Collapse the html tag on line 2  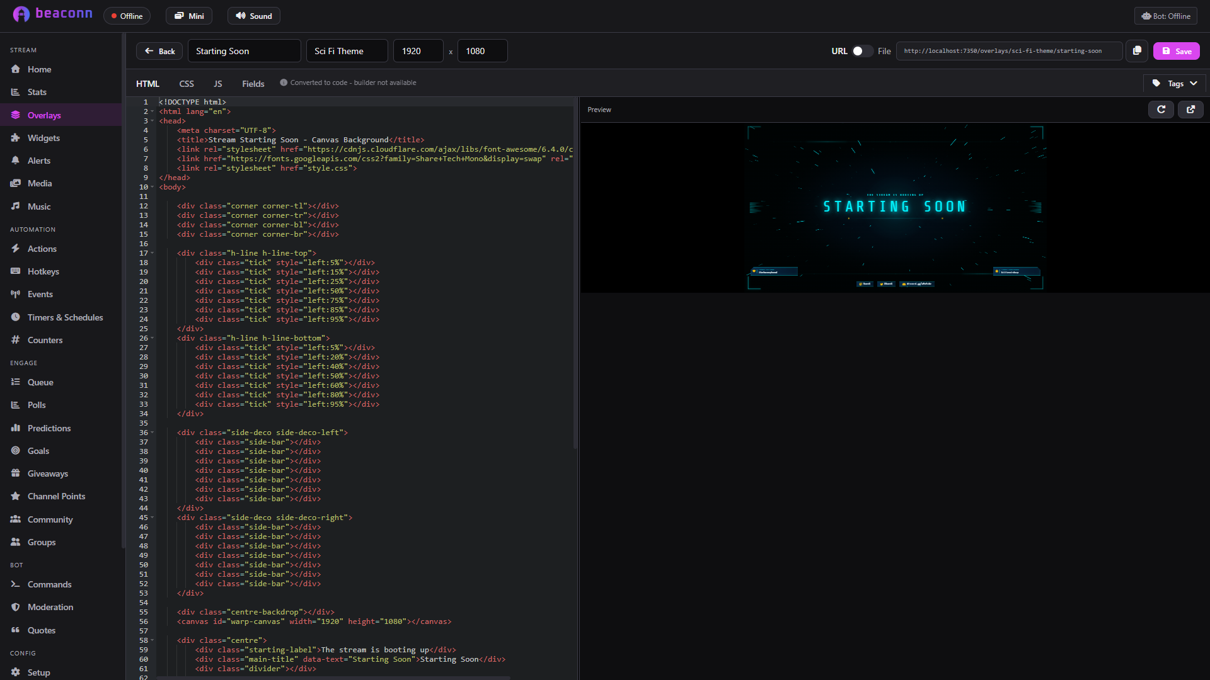[x=152, y=111]
